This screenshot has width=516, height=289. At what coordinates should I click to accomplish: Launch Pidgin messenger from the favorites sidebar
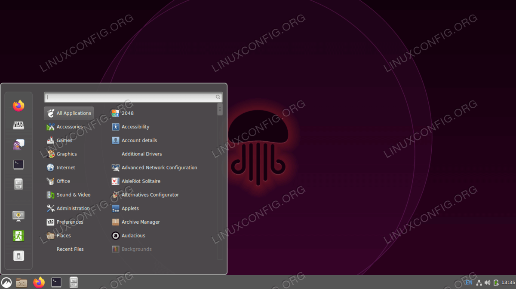(x=18, y=145)
